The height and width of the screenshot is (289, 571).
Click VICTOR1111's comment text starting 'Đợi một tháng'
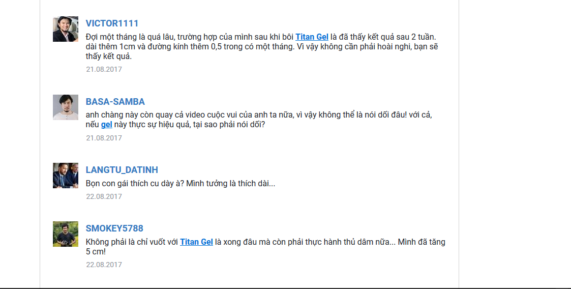point(262,47)
